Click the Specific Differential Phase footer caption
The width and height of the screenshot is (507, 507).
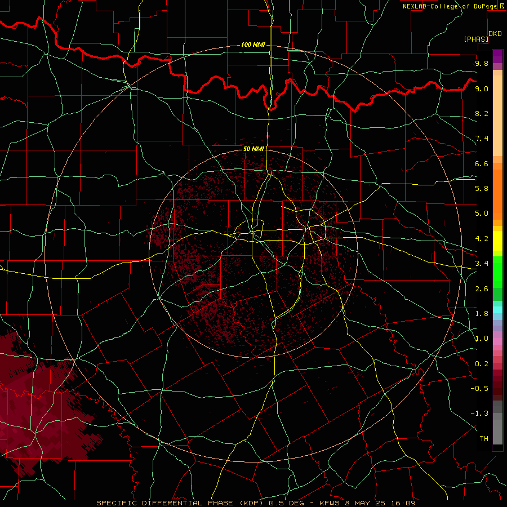[x=256, y=503]
